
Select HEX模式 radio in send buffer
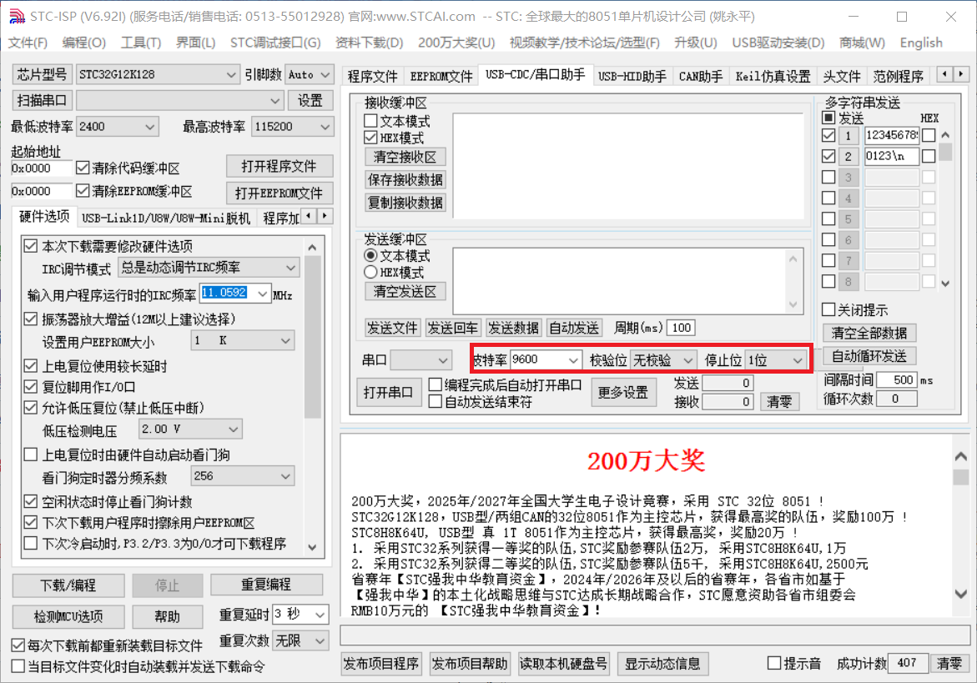pos(370,272)
